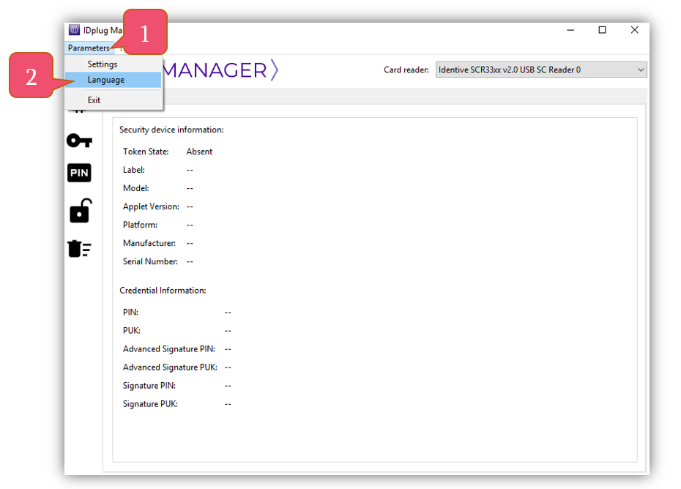Click the Security device information heading
This screenshot has width=681, height=489.
coord(171,130)
